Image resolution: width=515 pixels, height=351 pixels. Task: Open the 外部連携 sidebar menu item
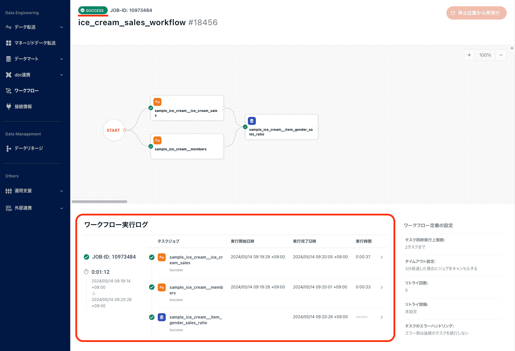pyautogui.click(x=23, y=208)
